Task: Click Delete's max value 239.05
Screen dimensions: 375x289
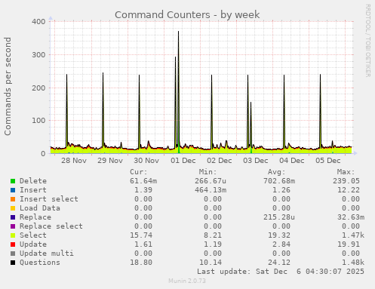Action: point(346,181)
